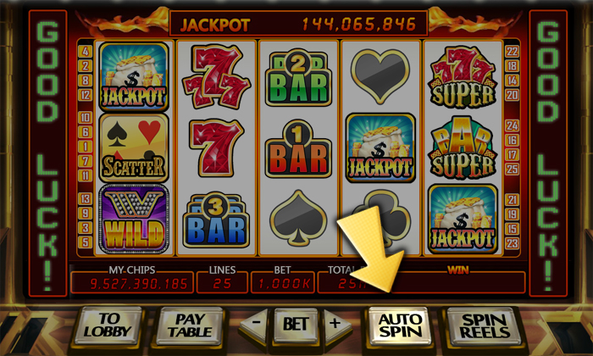The height and width of the screenshot is (356, 593).
Task: Click the Scatter card symbol on reel one
Action: point(134,148)
